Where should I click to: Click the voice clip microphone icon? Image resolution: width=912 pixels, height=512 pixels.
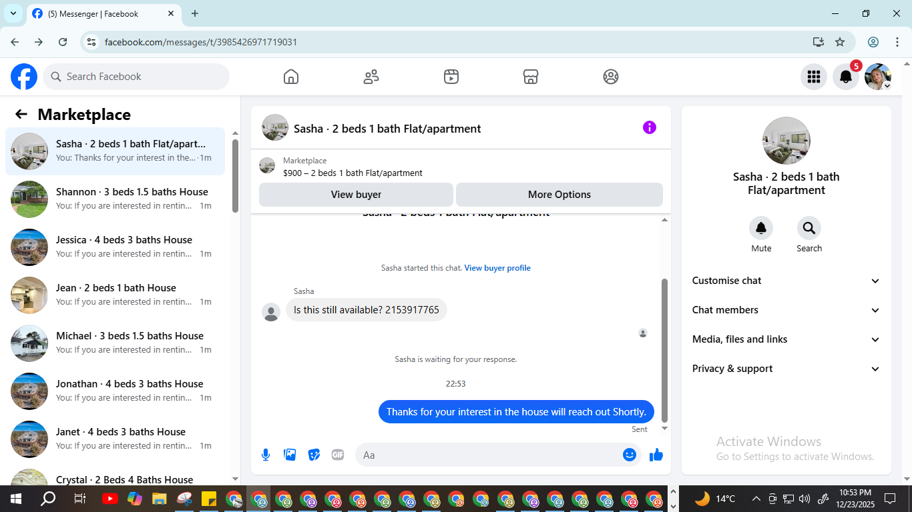coord(266,455)
